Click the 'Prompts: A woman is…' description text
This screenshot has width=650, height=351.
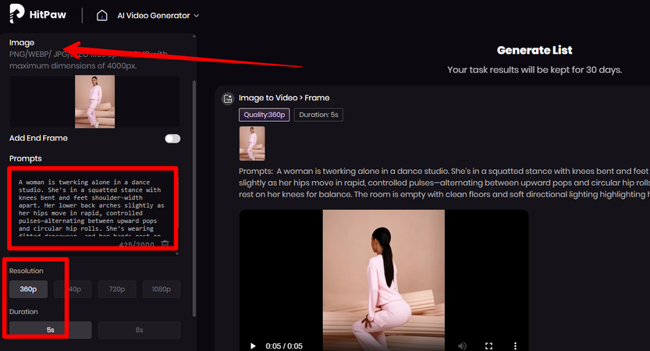(x=445, y=183)
